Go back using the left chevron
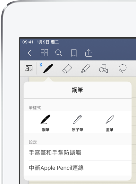 [30, 53]
